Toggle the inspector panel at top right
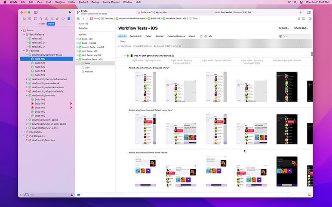Screen dimensions: 332x207 click(x=308, y=12)
